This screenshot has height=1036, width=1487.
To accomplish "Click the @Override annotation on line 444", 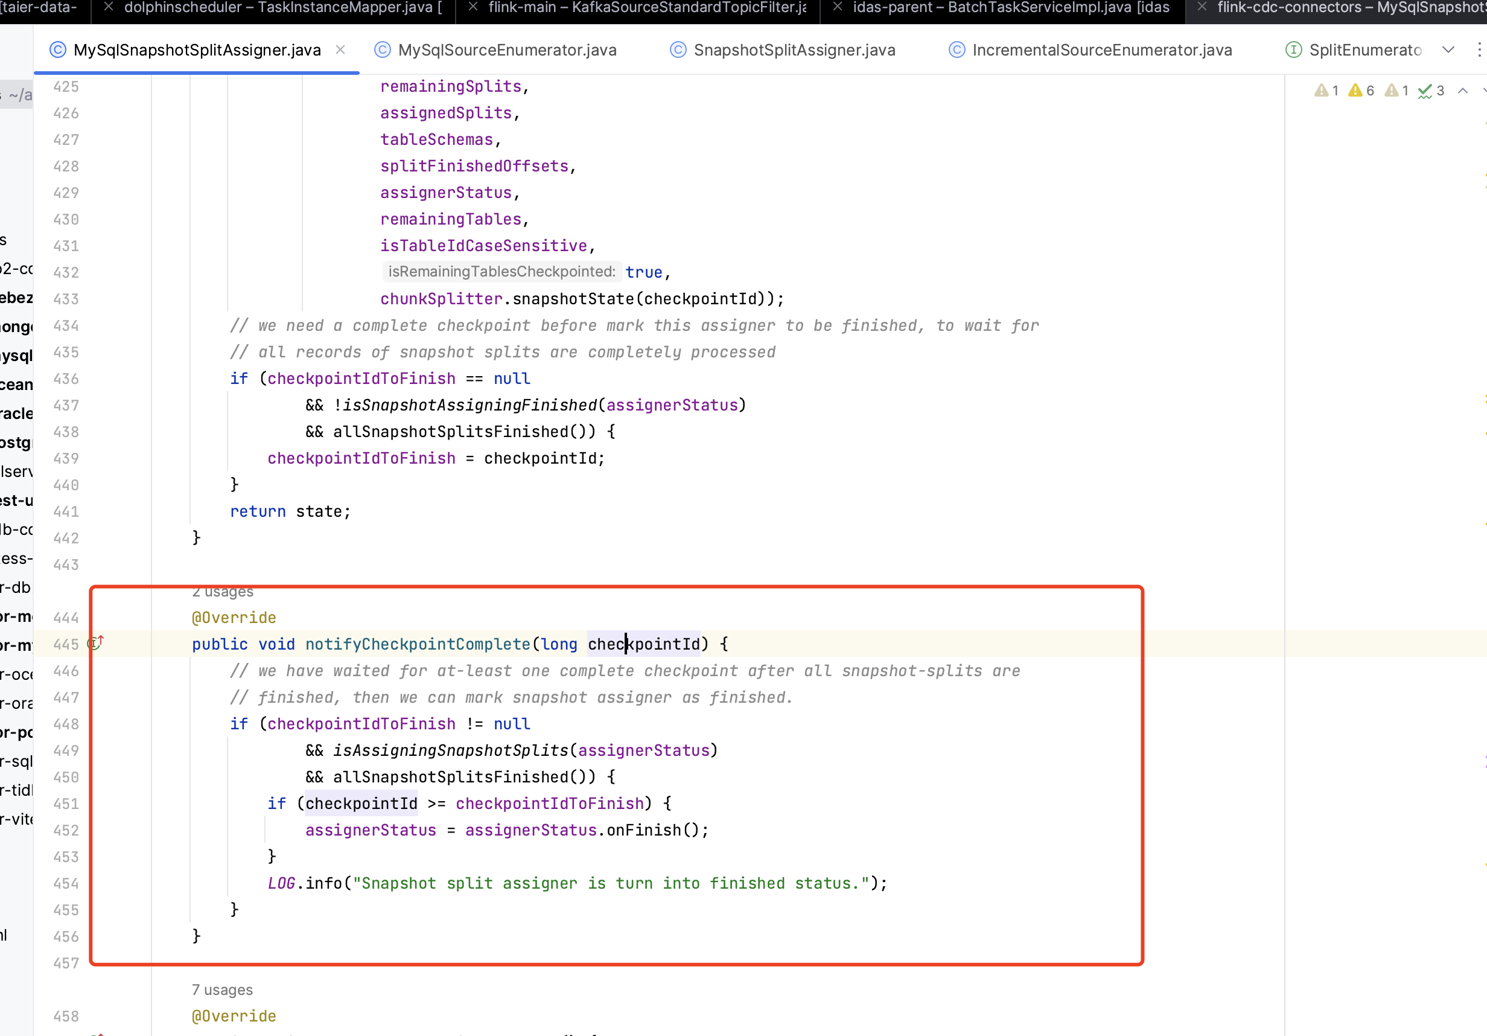I will (x=234, y=618).
